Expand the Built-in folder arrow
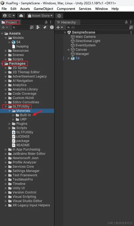Screen dimensions: 134x226 click(13, 115)
